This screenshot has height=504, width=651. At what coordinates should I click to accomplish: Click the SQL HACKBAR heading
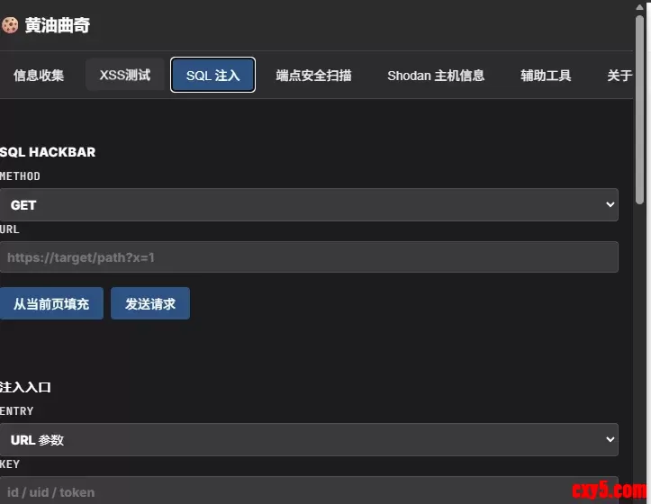pos(48,152)
